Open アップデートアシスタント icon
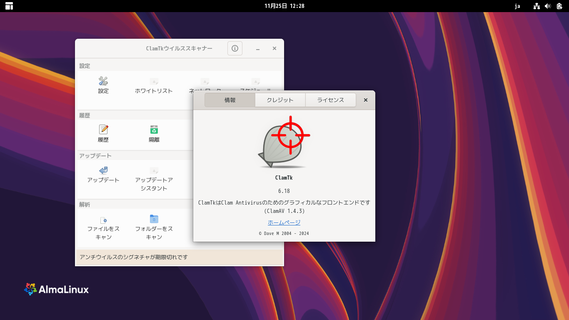Viewport: 569px width, 320px height. tap(154, 170)
